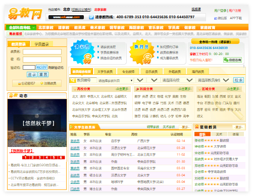Open the 悠然秋千梦 slideshow image
The height and width of the screenshot is (196, 253).
37,123
